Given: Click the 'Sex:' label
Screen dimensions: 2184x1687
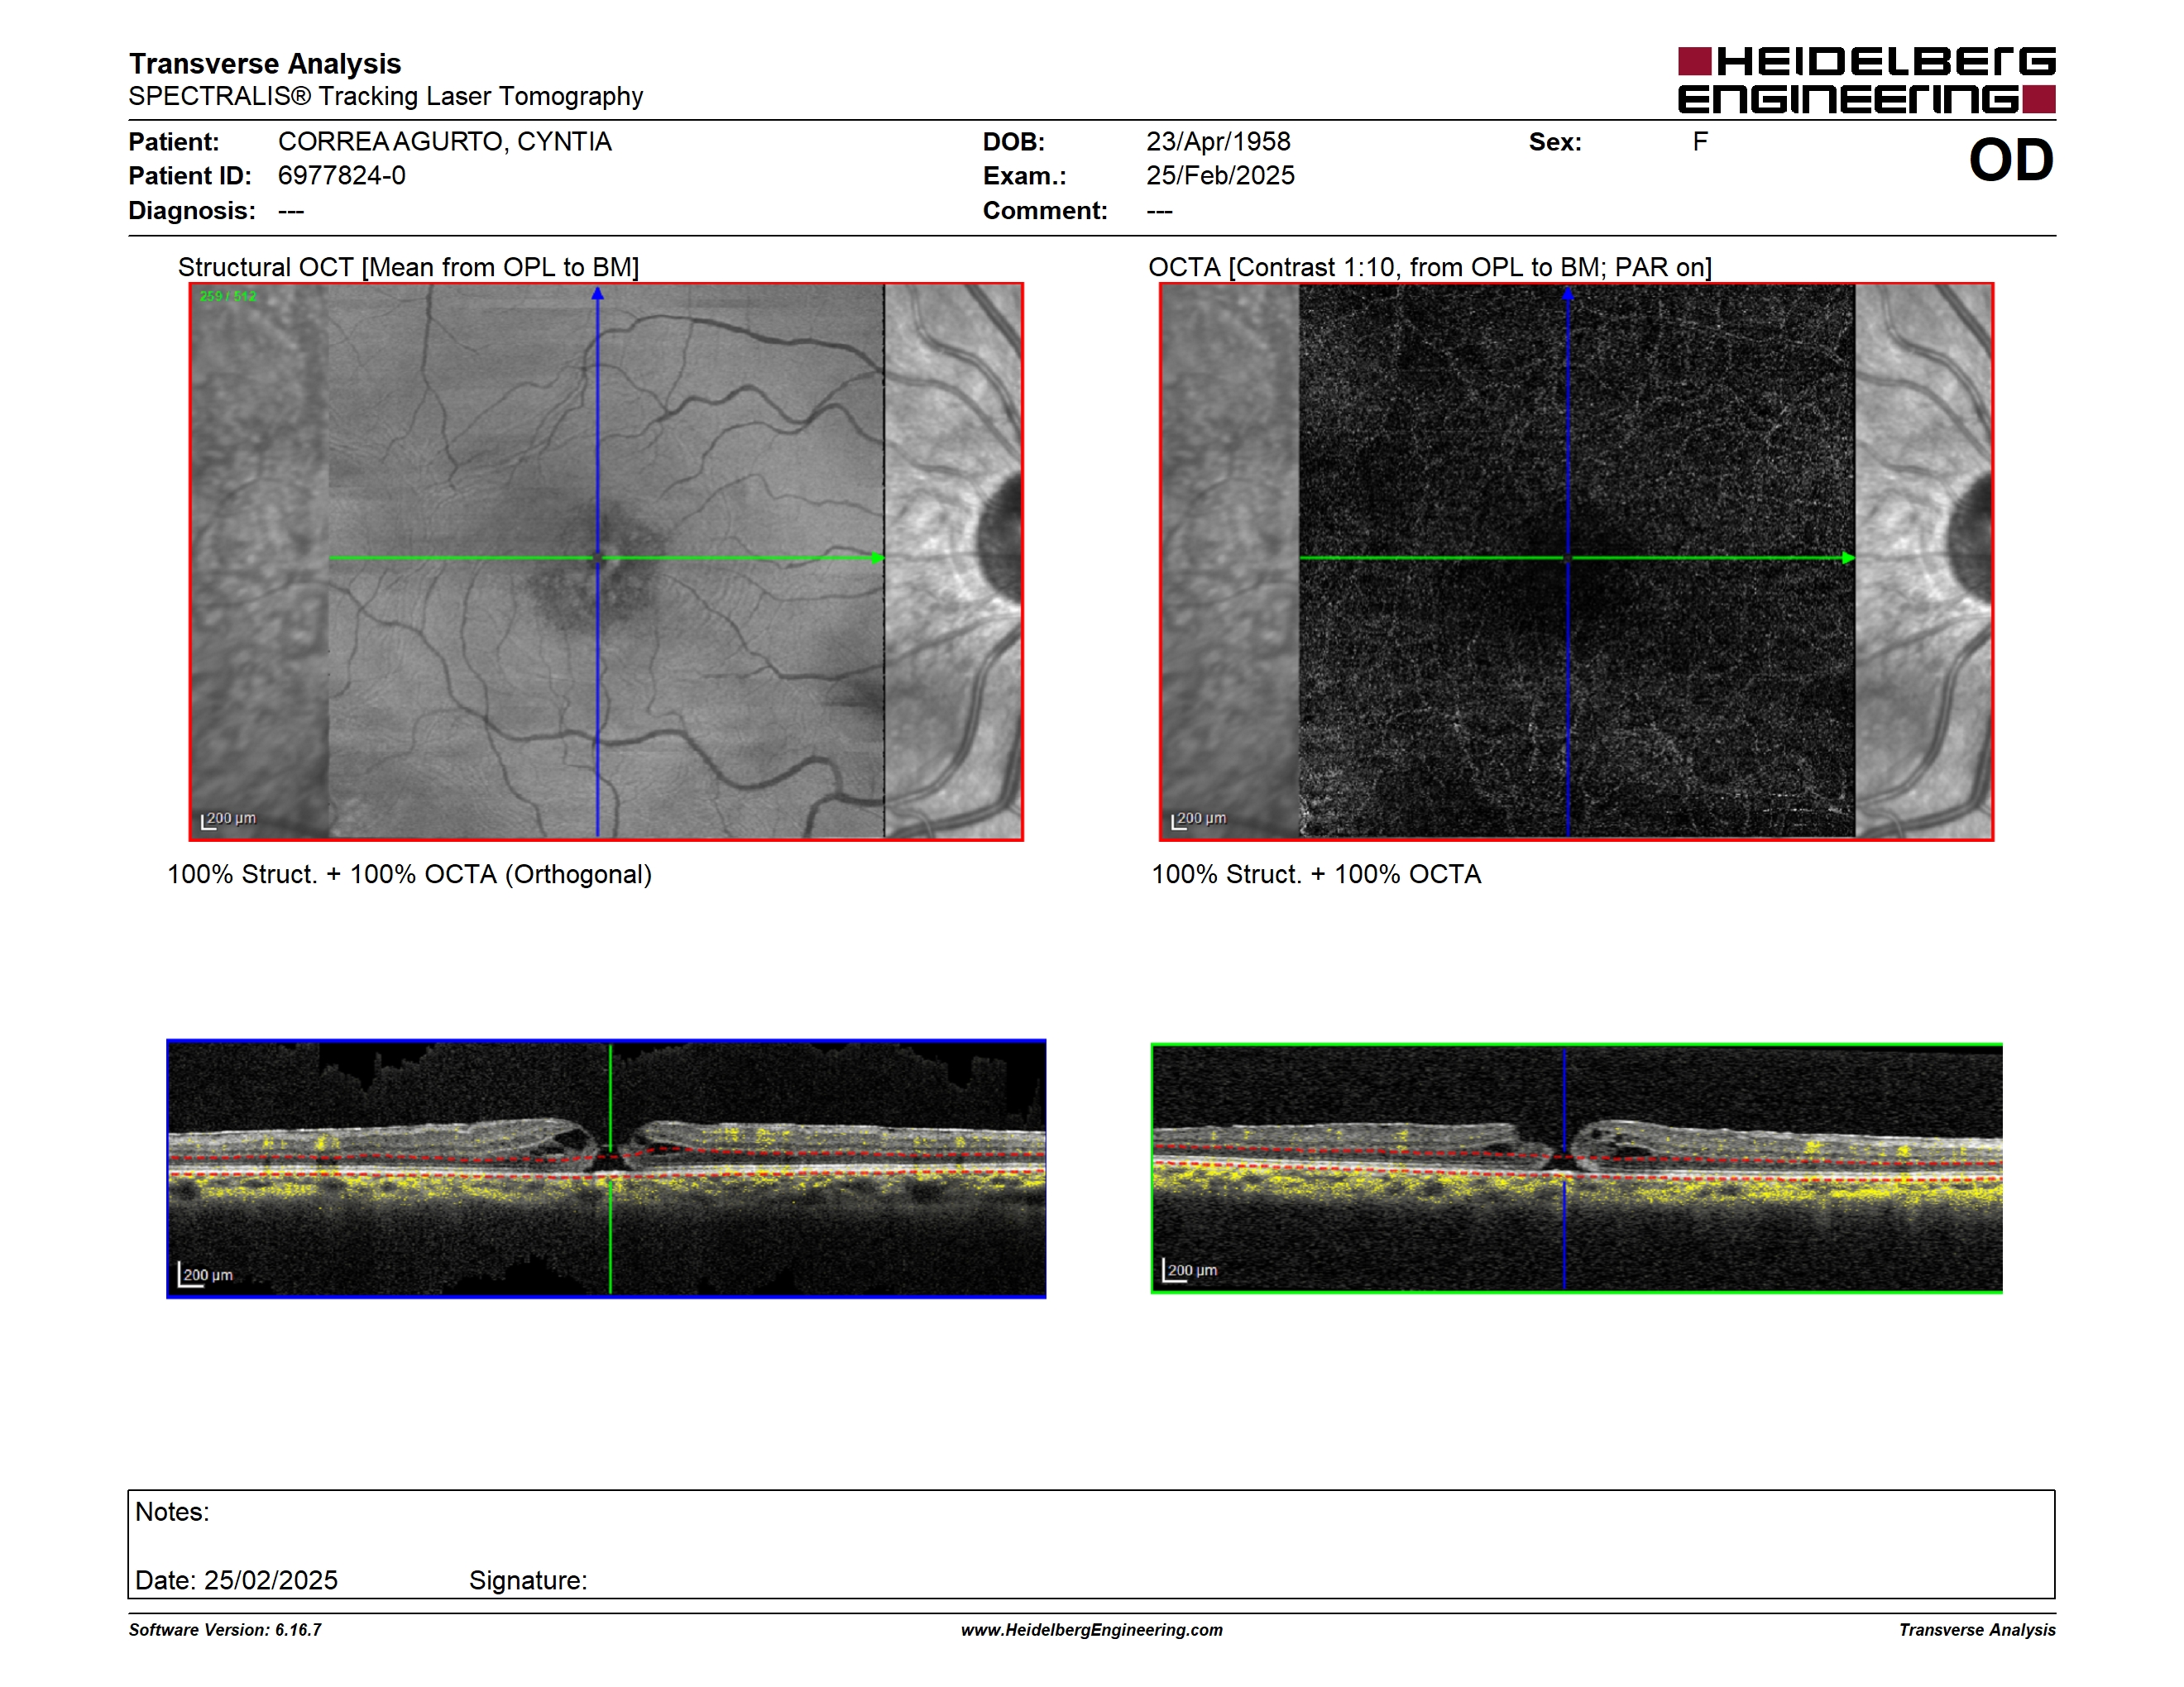Looking at the screenshot, I should [x=1555, y=142].
